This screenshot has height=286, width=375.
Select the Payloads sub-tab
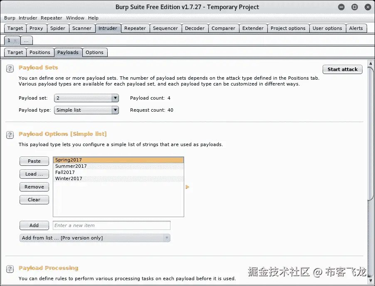pos(68,52)
